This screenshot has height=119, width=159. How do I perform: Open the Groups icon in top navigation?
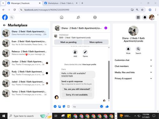[95, 17]
